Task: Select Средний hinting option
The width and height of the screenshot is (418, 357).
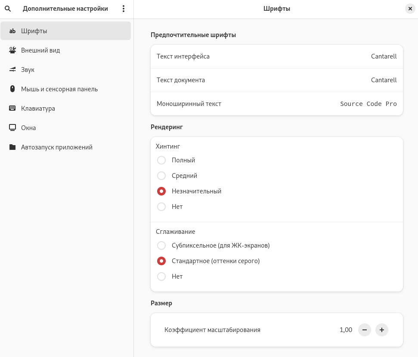Action: (161, 176)
